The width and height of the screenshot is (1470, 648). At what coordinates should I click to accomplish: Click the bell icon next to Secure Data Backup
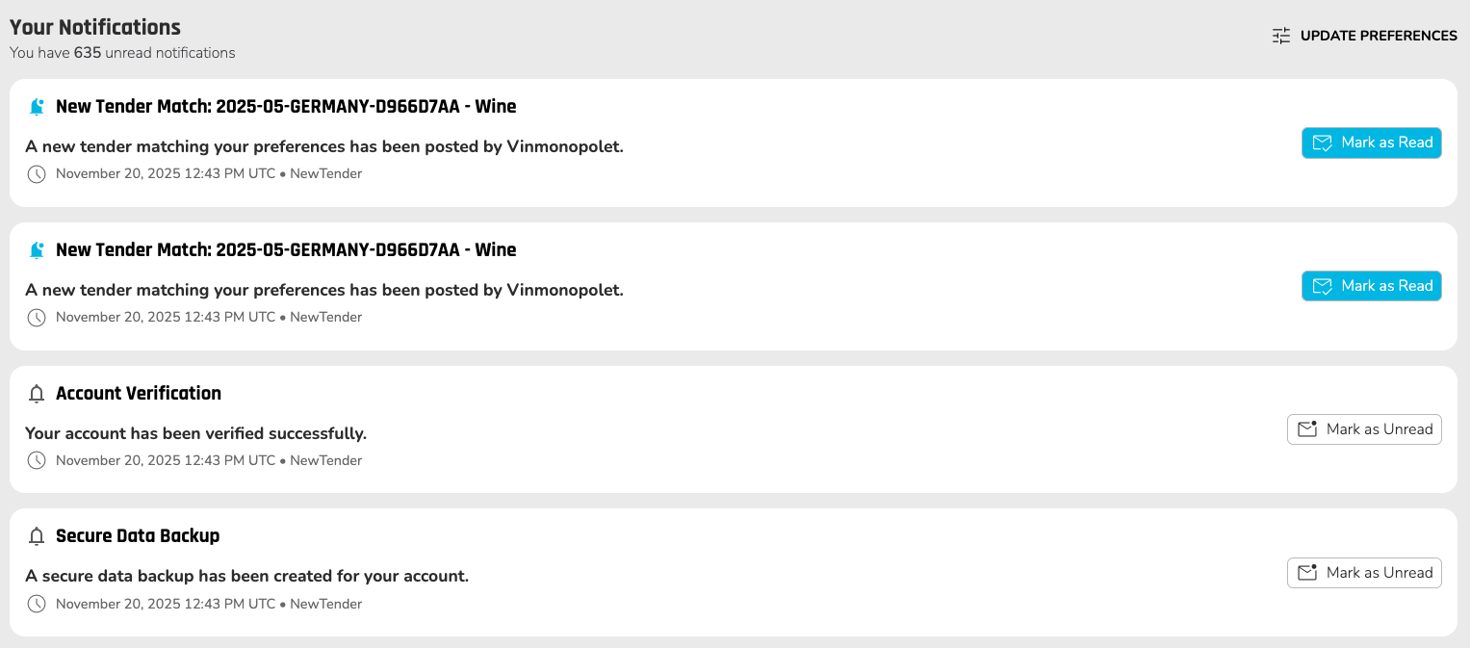[37, 536]
